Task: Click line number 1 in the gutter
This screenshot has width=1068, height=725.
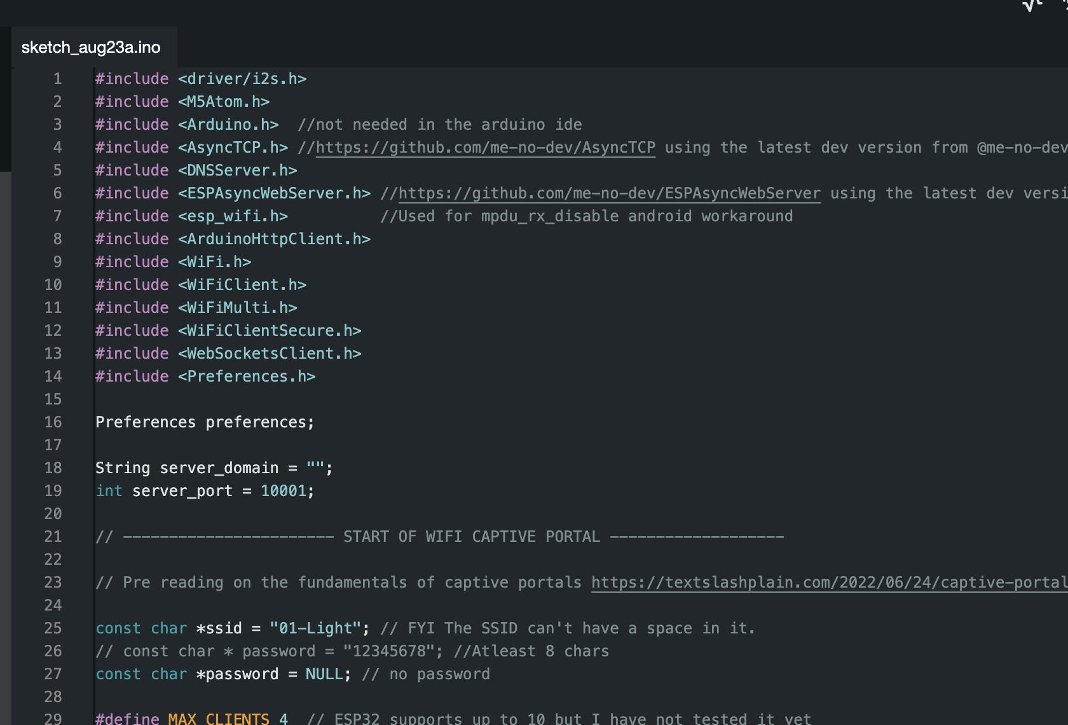Action: (57, 79)
